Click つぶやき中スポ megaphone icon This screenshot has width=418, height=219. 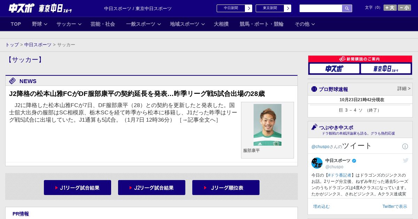pos(315,127)
